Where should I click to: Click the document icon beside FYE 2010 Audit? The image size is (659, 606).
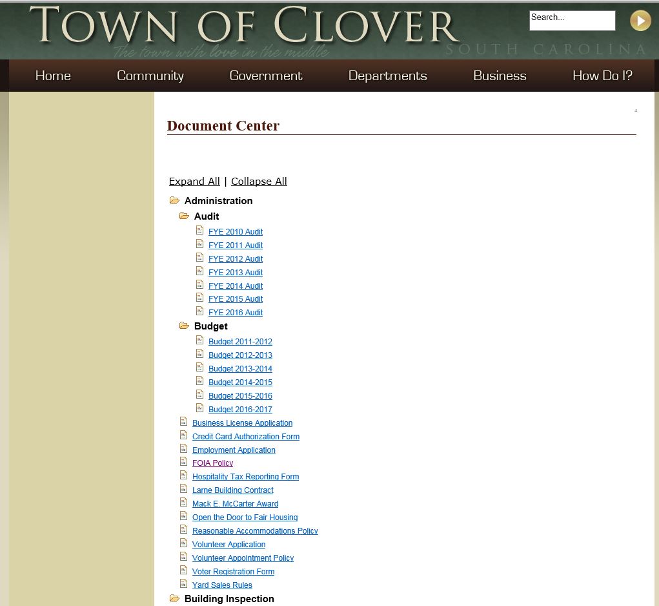click(x=199, y=230)
